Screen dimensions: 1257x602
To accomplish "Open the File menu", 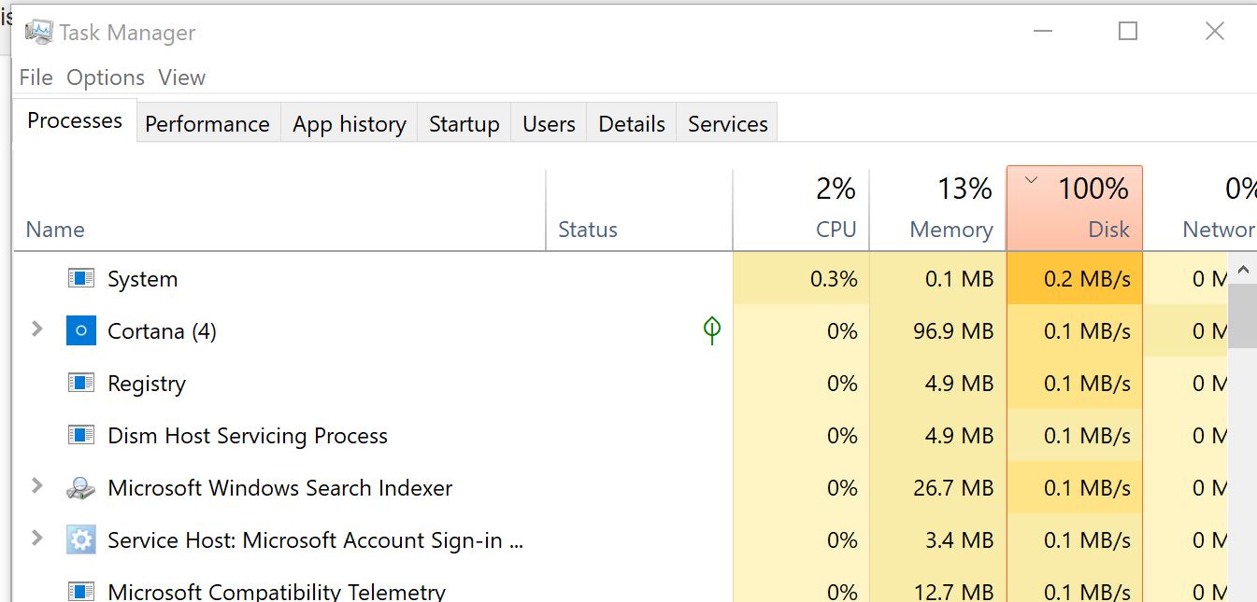I will (36, 77).
